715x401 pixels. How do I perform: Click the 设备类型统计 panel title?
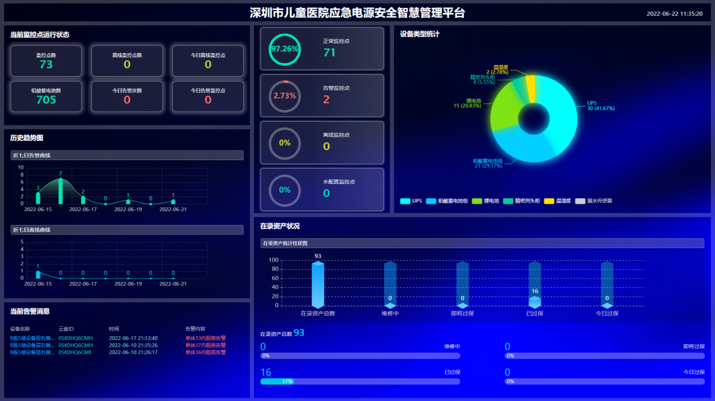[x=420, y=34]
